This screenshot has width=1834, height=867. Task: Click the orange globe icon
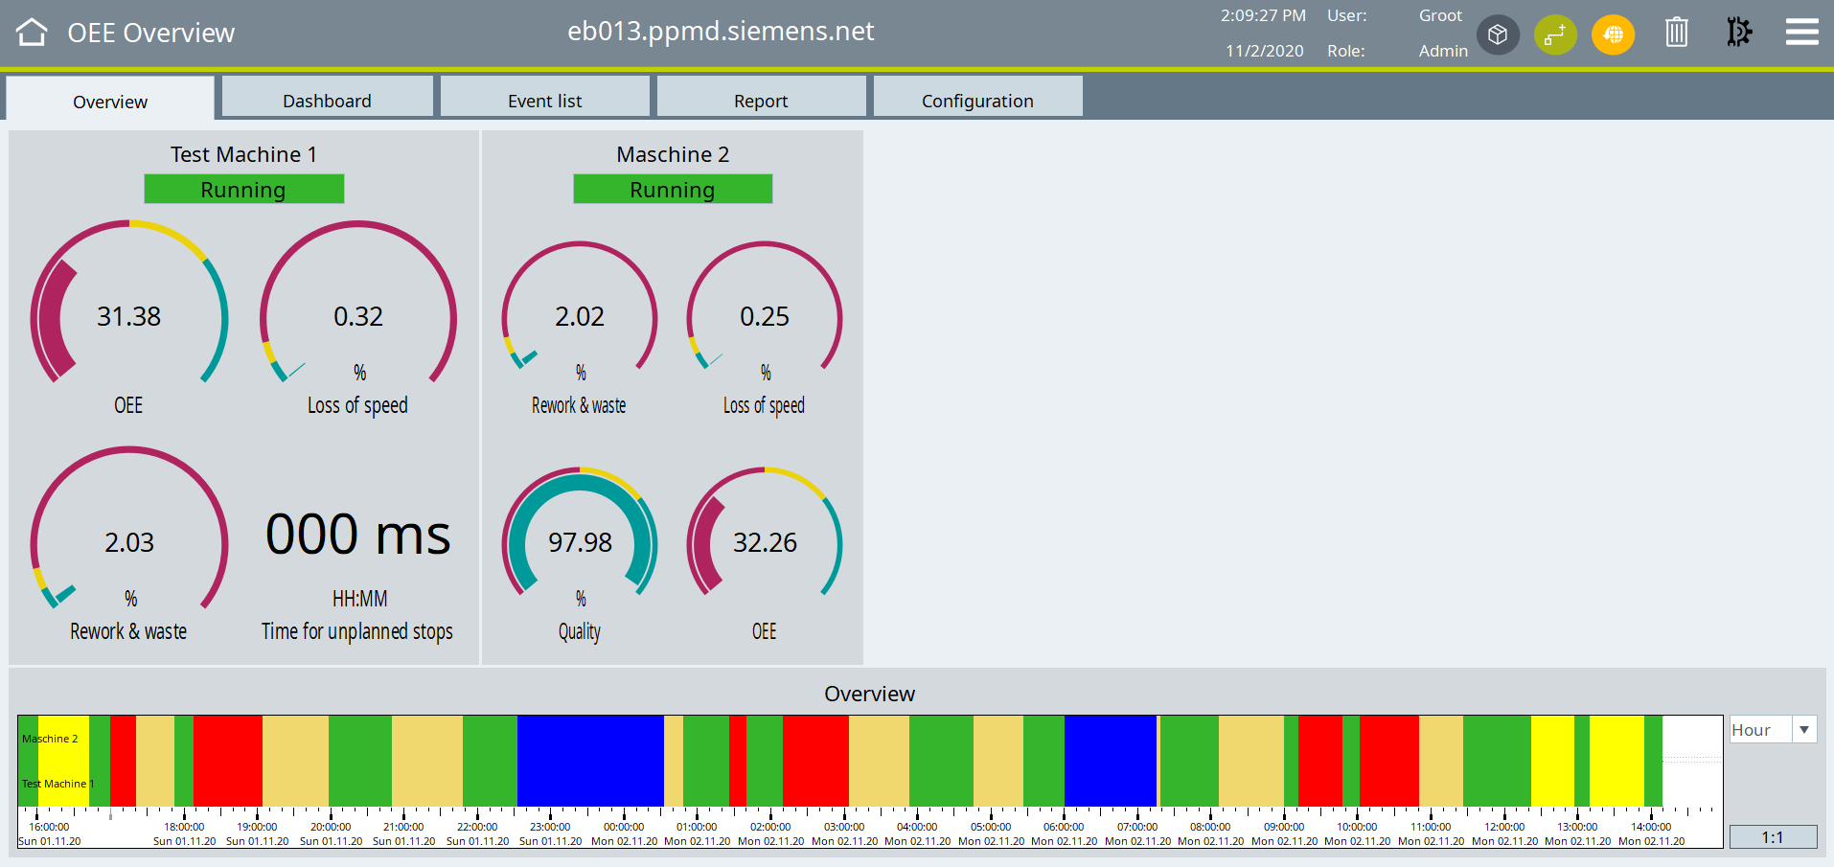point(1613,34)
